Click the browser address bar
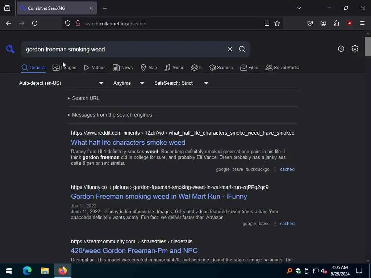 tap(173, 24)
